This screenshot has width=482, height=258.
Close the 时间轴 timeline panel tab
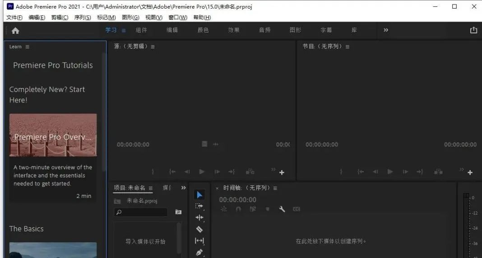click(218, 188)
